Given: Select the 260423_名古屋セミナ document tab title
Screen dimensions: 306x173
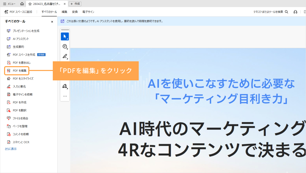Looking at the screenshot, I should [47, 4].
